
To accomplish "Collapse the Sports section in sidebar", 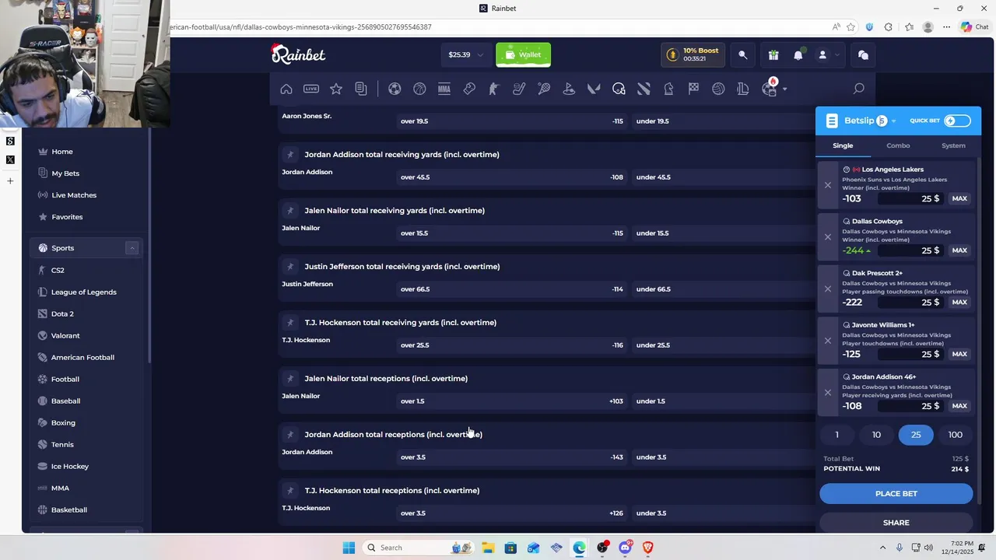I will coord(132,248).
